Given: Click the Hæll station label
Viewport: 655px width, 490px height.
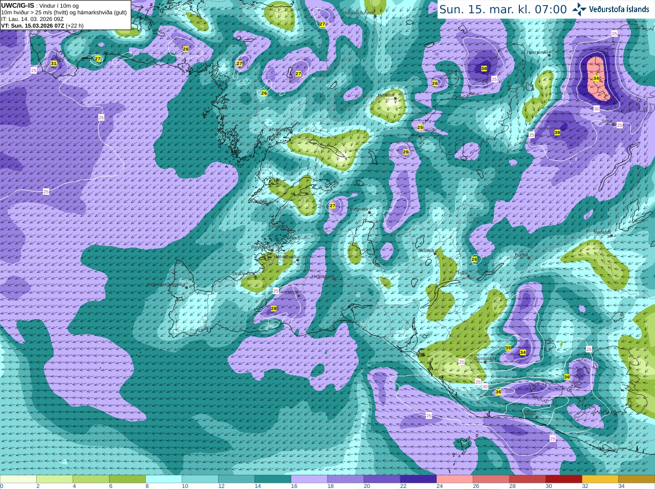Looking at the screenshot, I should pyautogui.click(x=463, y=273).
